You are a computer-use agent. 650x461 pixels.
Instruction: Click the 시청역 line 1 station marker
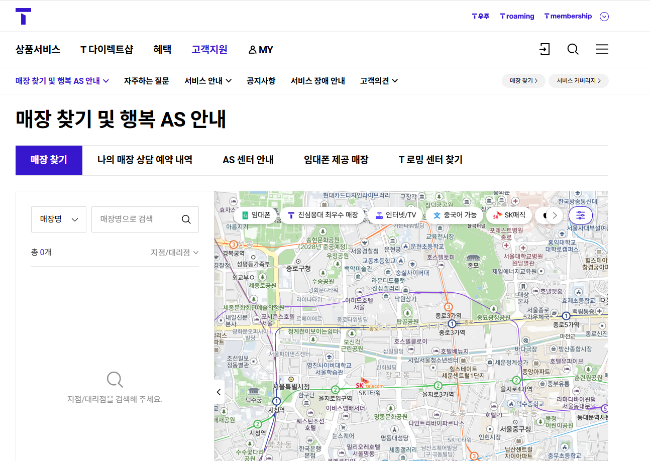click(276, 401)
